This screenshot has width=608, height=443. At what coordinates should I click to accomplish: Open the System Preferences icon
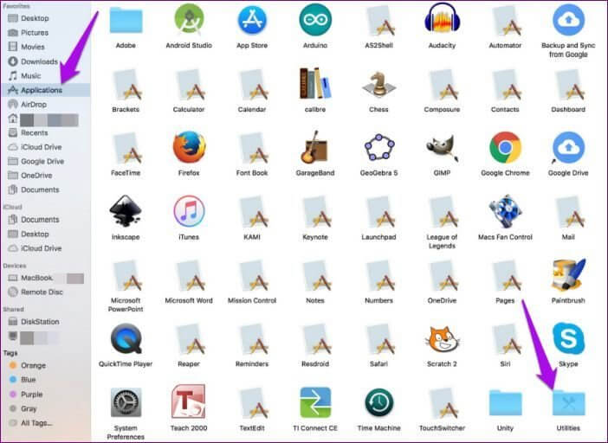[x=126, y=403]
